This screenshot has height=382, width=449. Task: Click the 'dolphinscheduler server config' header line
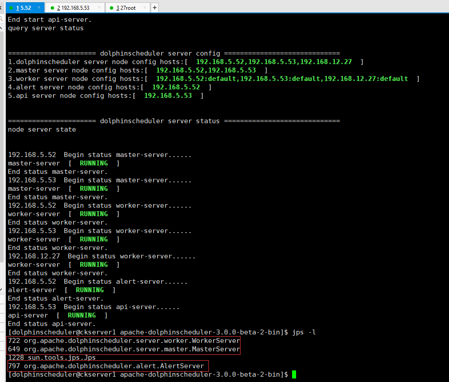(174, 53)
